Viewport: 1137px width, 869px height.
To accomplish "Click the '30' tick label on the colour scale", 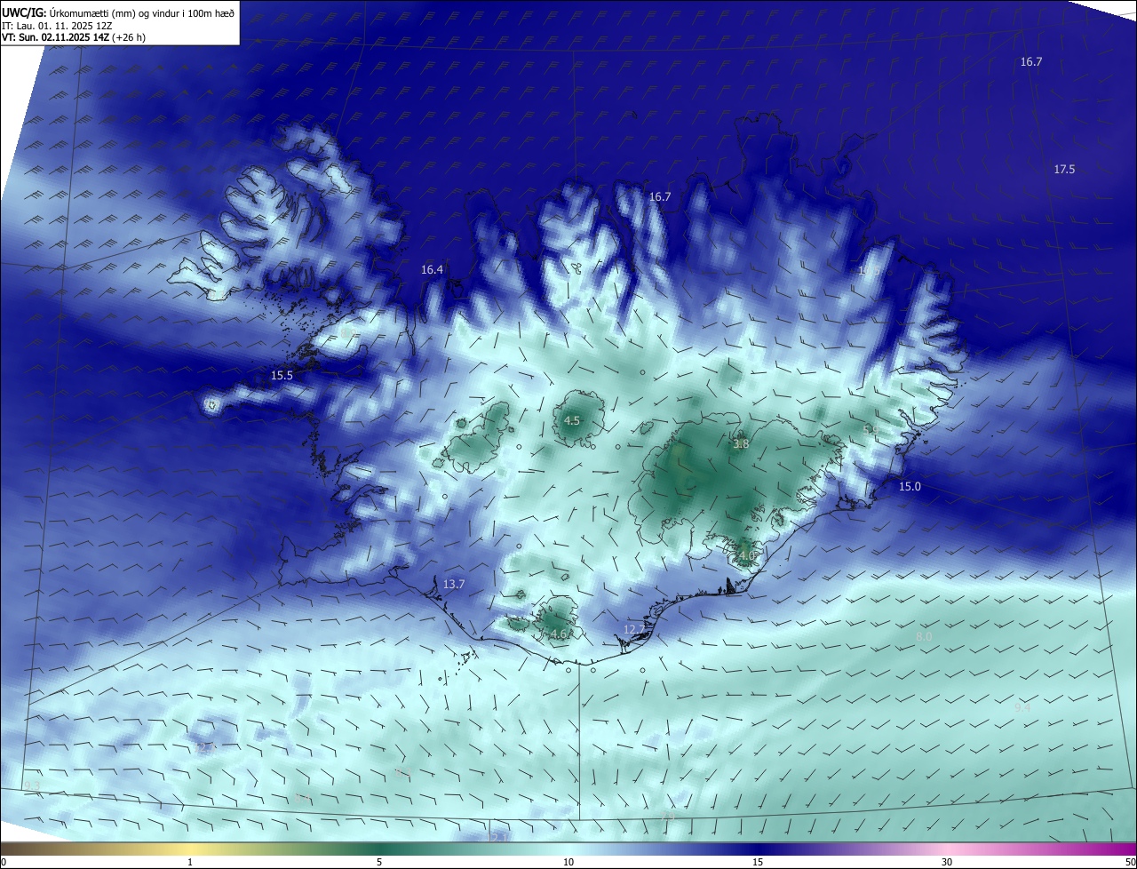I will pos(947,862).
